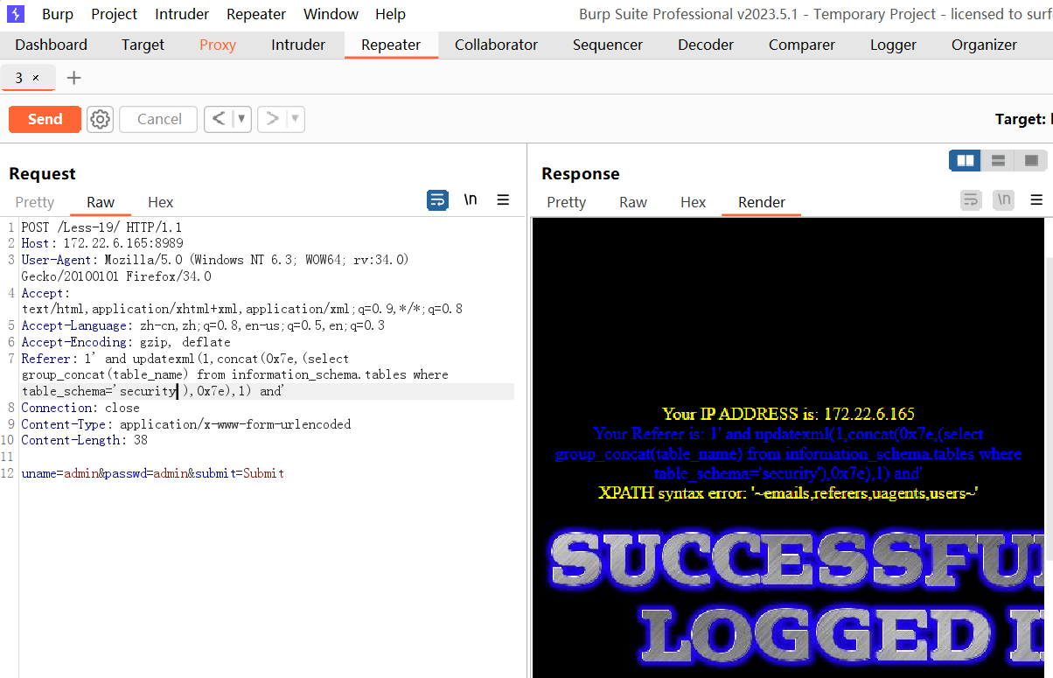Show the Response in Hex view
Viewport: 1053px width, 678px height.
click(694, 202)
